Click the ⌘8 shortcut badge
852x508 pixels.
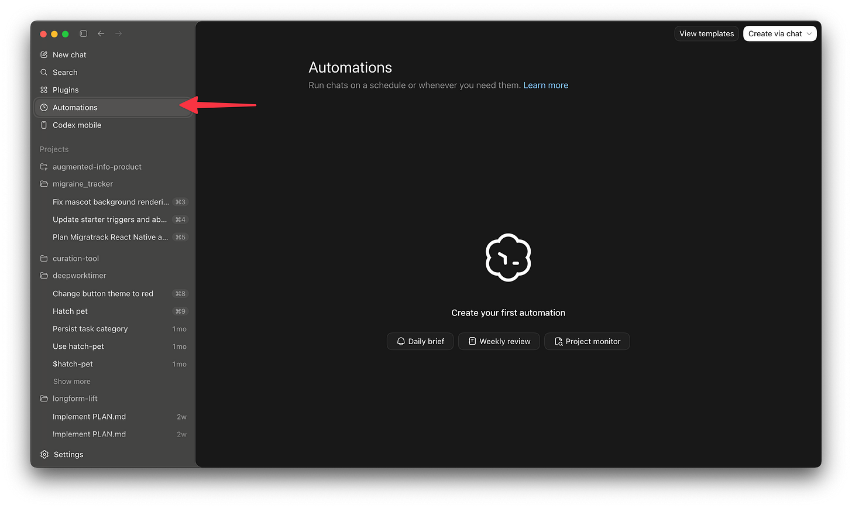(x=180, y=294)
